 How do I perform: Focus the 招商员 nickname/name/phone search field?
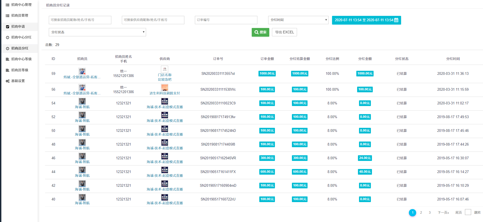(80, 20)
